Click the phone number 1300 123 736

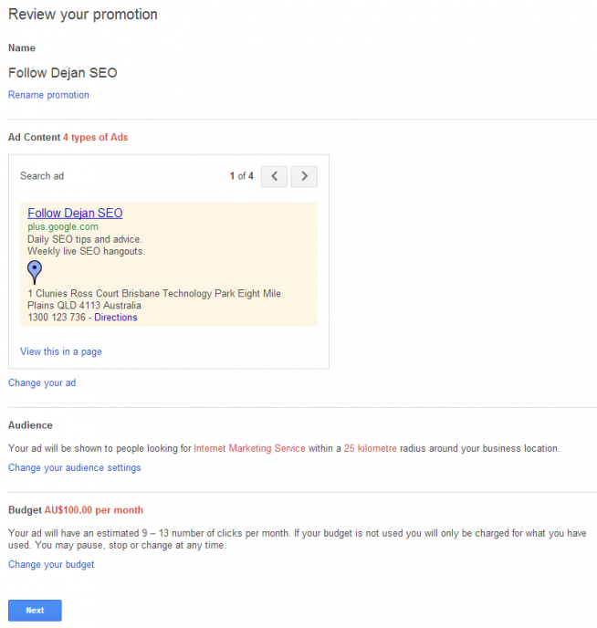point(57,318)
